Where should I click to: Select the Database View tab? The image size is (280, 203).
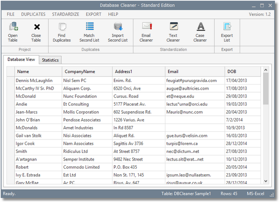(x=22, y=60)
